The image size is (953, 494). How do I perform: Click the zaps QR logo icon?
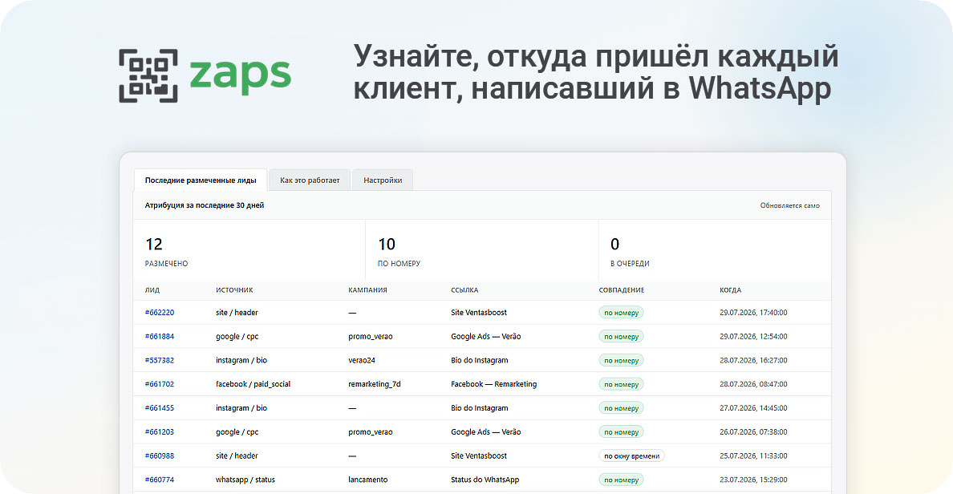tap(148, 75)
